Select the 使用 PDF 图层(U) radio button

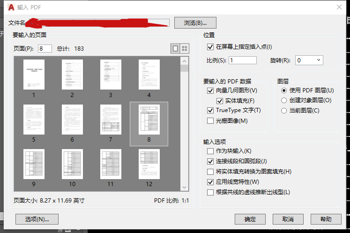pos(284,90)
